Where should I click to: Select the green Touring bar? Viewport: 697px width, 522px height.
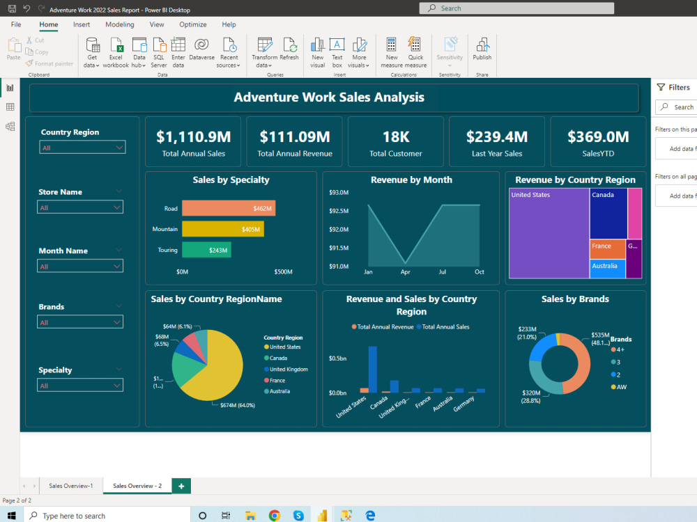coord(206,250)
